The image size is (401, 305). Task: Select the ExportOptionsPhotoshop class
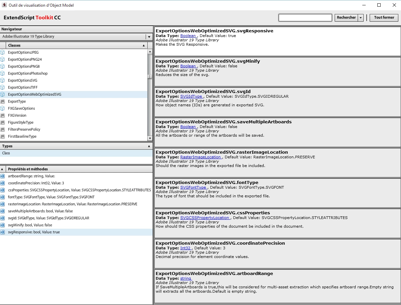click(74, 73)
